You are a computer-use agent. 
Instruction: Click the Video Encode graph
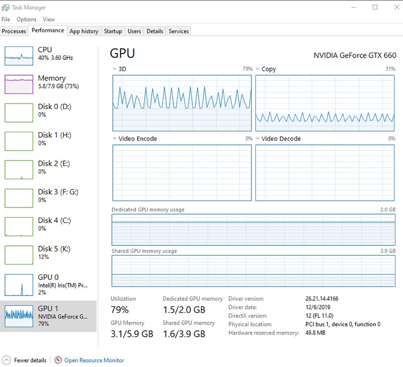click(x=182, y=173)
